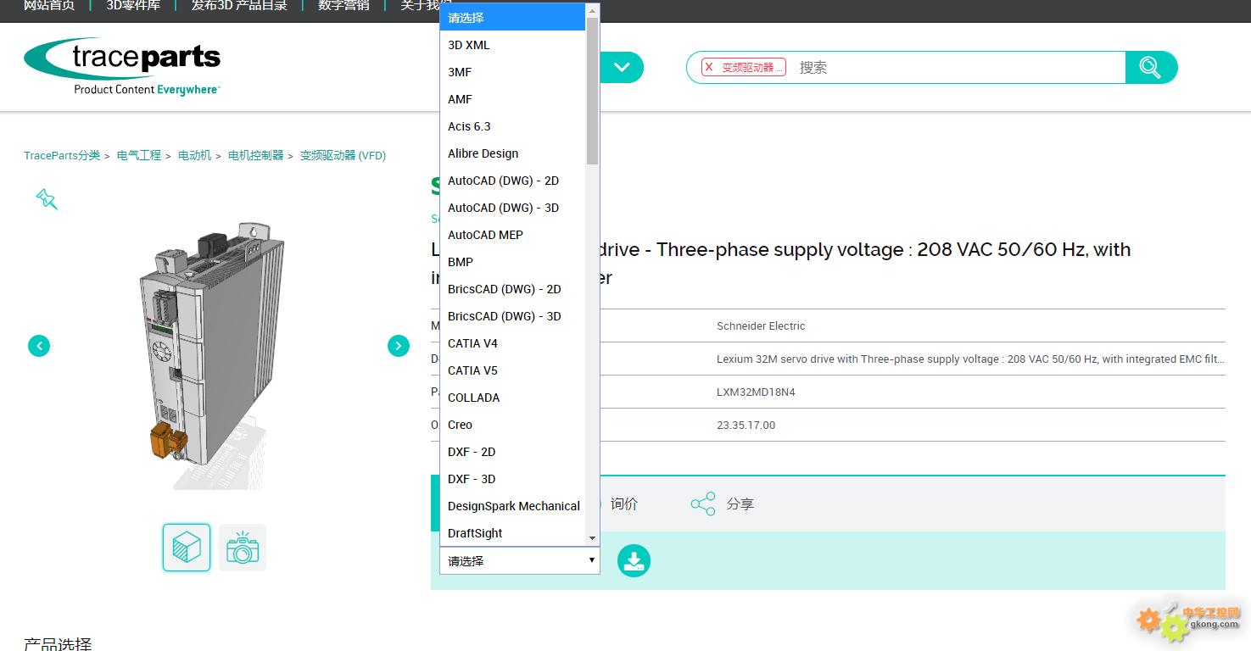Click 电动机 breadcrumb
The width and height of the screenshot is (1251, 651).
pyautogui.click(x=194, y=155)
